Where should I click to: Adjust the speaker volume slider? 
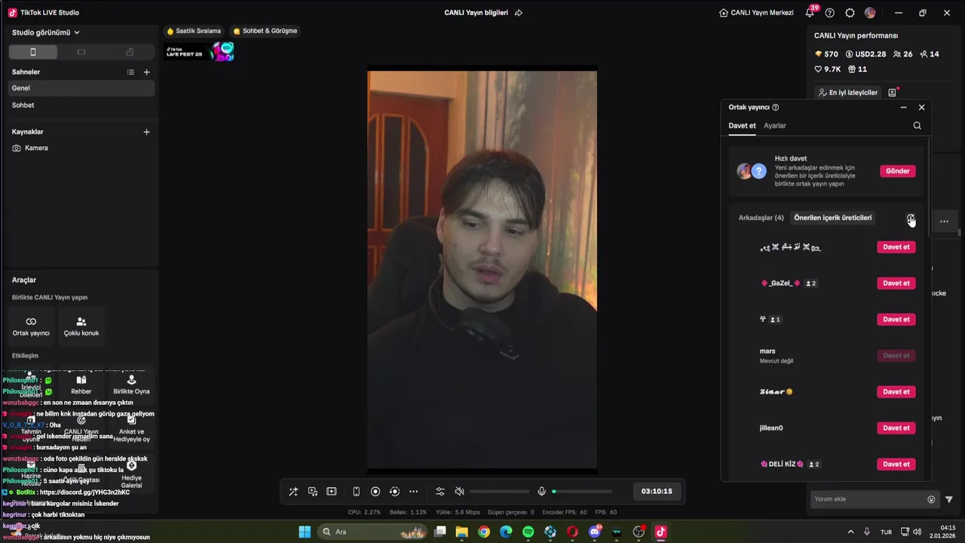[499, 492]
